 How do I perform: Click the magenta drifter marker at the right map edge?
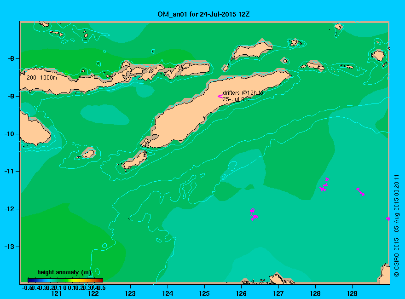pos(388,218)
